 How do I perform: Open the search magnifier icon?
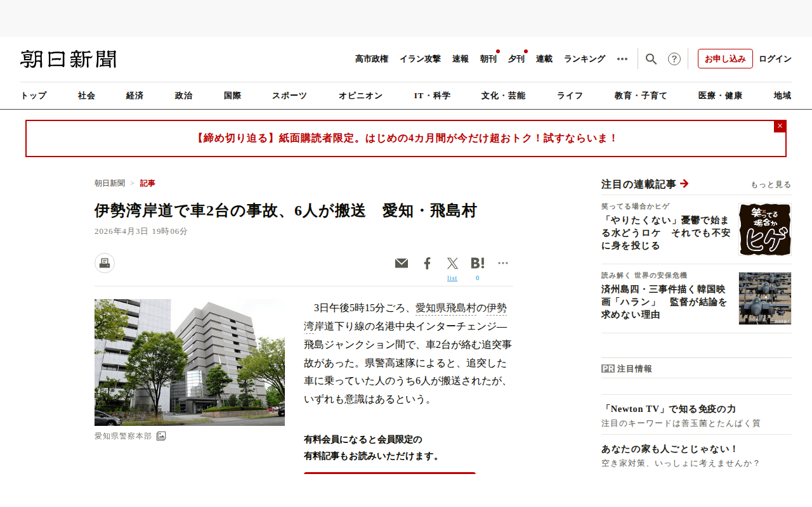click(651, 59)
